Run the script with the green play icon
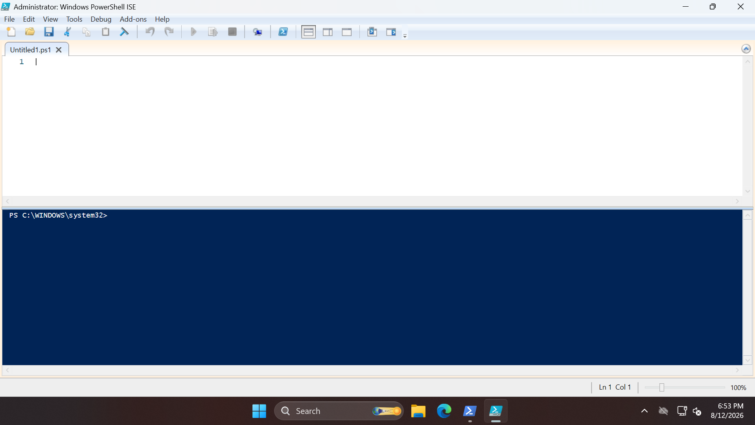This screenshot has height=425, width=755. point(193,32)
